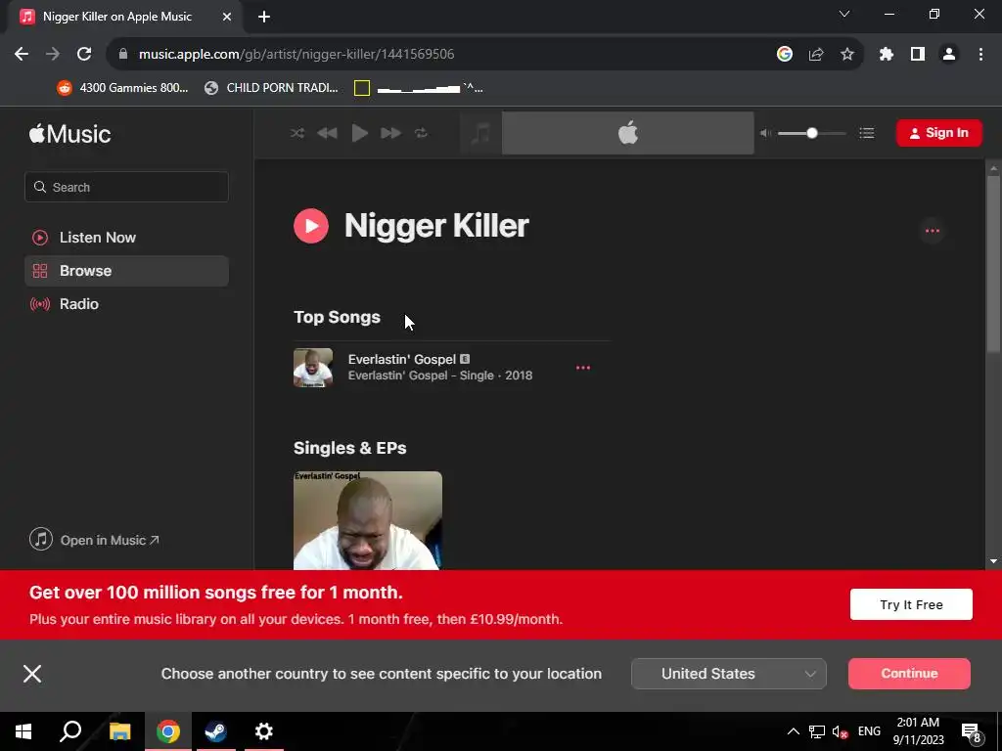The height and width of the screenshot is (751, 1002).
Task: Open the Chrome profile menu
Action: click(949, 55)
